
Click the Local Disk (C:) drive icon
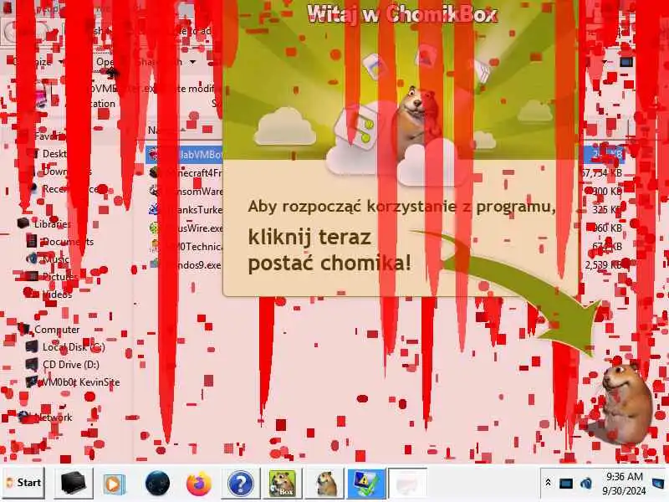(x=32, y=346)
